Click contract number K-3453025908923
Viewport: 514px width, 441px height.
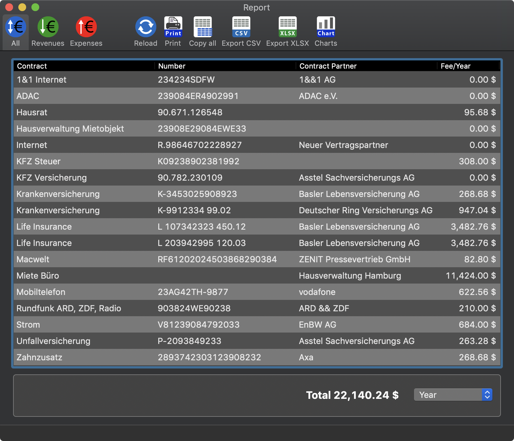point(197,194)
